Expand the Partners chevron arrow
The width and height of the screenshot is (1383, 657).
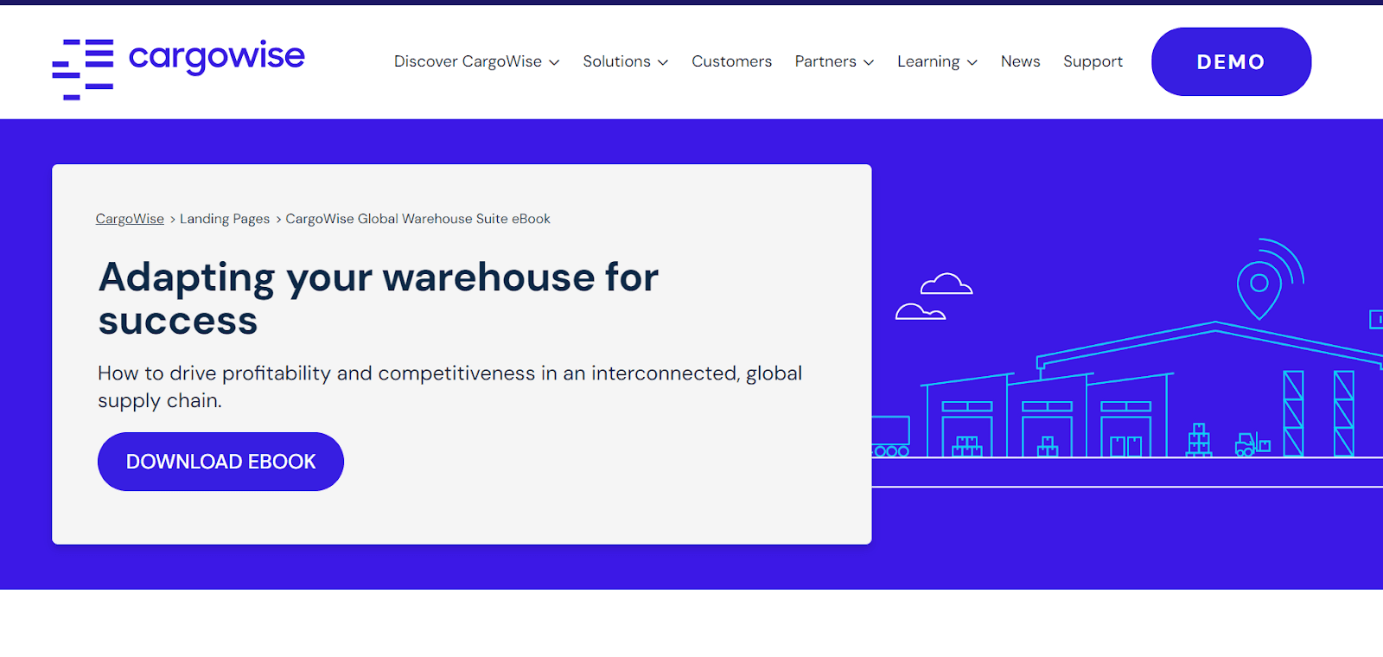coord(869,62)
